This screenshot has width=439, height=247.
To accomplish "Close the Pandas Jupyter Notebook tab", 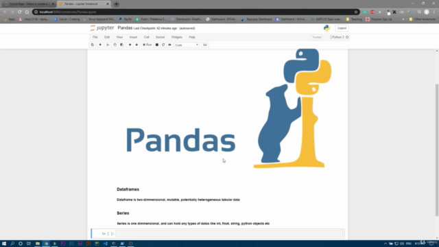I will click(x=108, y=4).
